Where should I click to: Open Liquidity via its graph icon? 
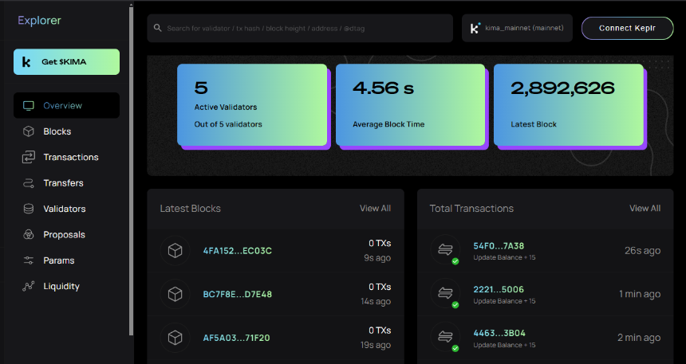(x=29, y=286)
